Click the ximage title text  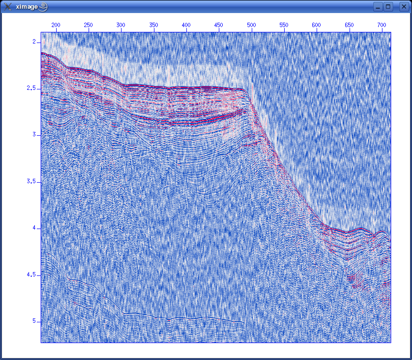(27, 7)
